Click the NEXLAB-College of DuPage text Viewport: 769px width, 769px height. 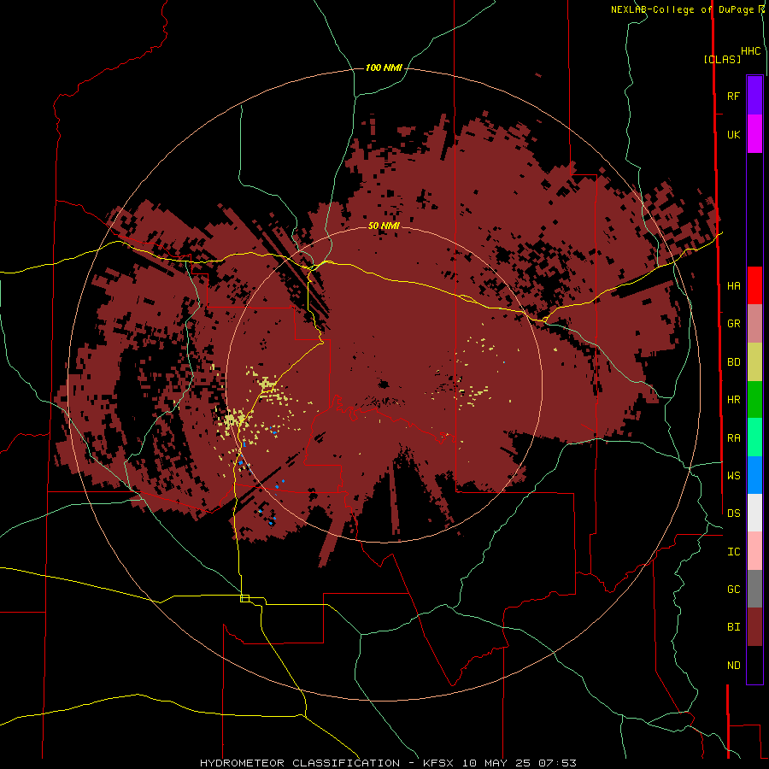(x=682, y=9)
